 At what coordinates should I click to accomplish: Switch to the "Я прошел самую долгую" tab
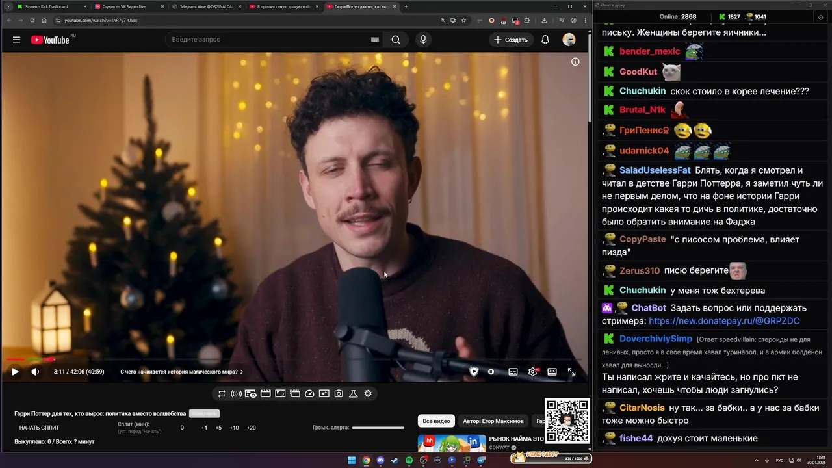point(283,6)
